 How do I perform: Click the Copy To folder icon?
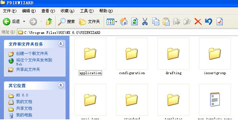pos(187,22)
